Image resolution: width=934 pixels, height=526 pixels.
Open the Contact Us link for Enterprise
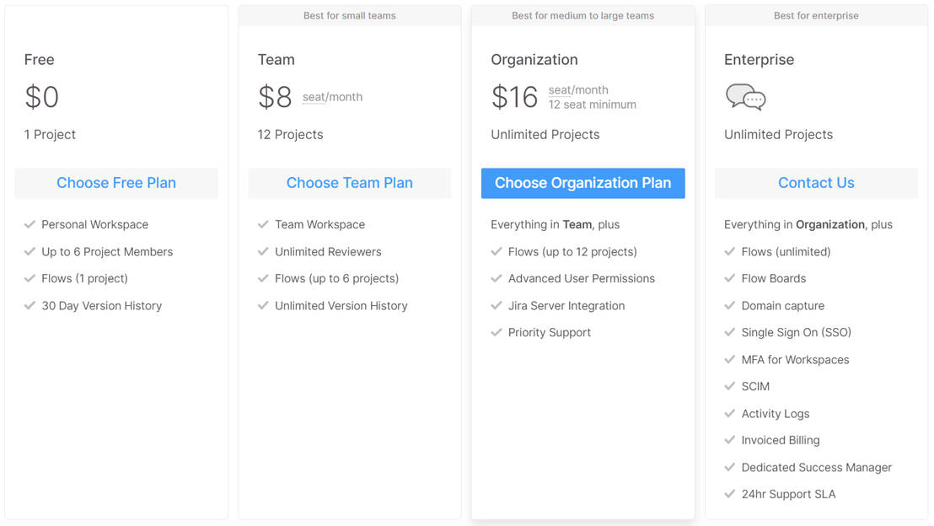(816, 183)
